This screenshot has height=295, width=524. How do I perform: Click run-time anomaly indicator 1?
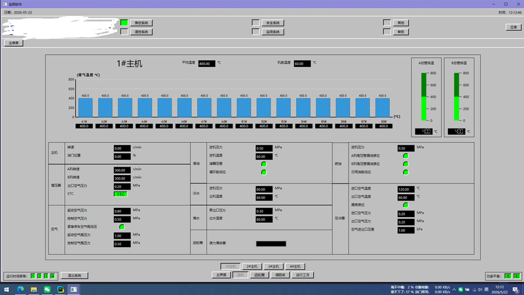pyautogui.click(x=33, y=276)
